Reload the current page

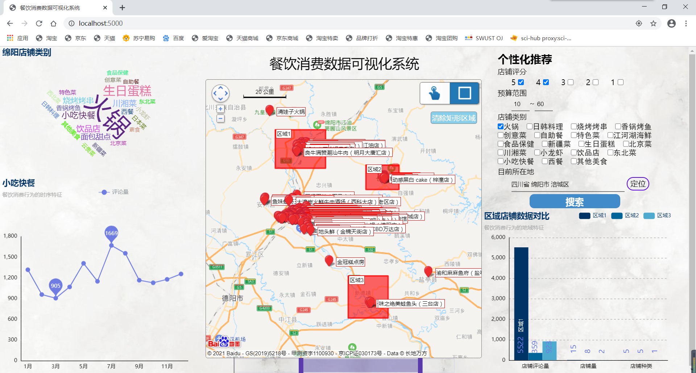pyautogui.click(x=39, y=23)
